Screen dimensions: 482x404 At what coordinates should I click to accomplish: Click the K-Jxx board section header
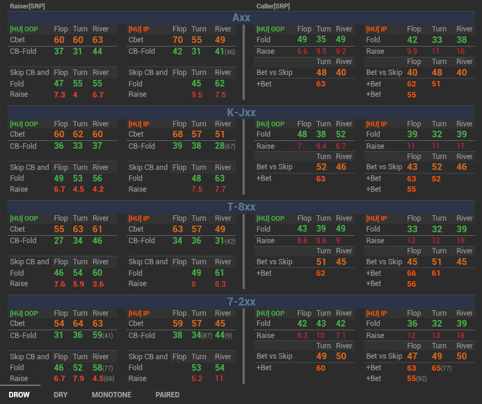tap(241, 112)
